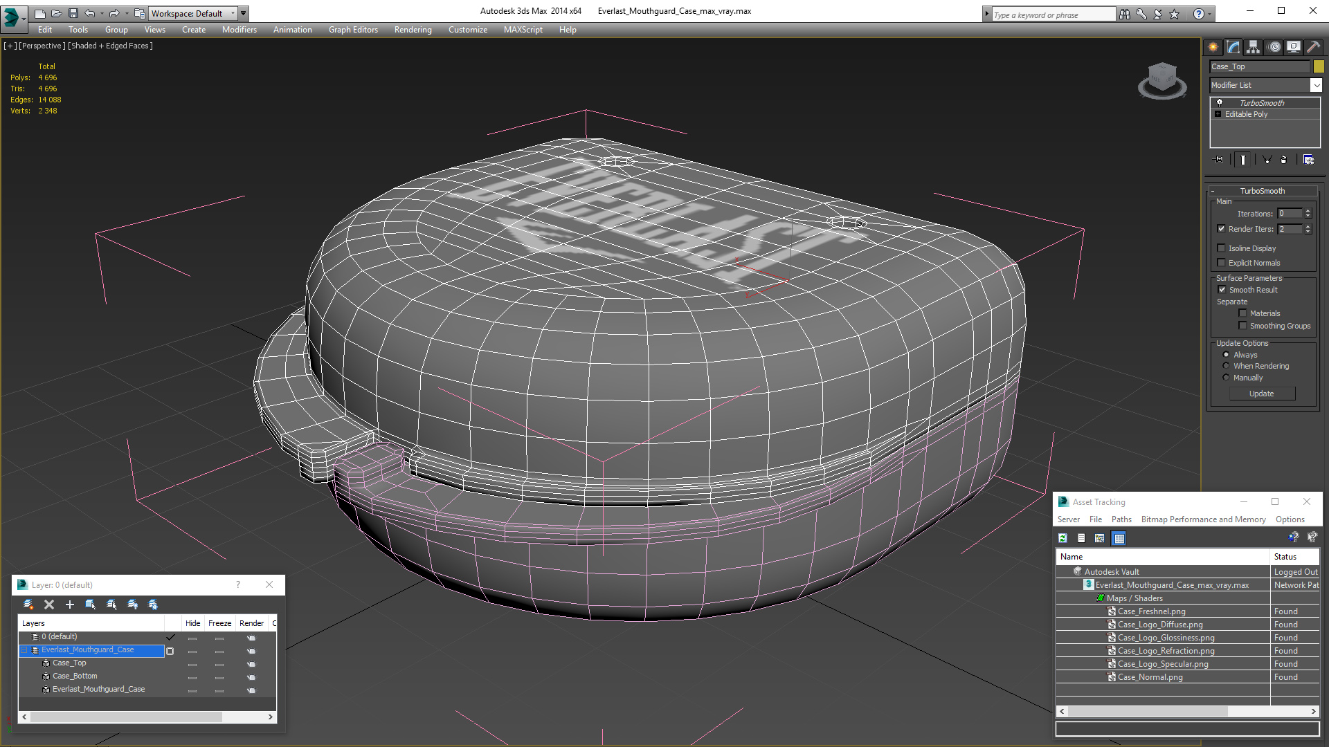Add selected objects to layer plus icon
This screenshot has width=1329, height=747.
click(69, 605)
